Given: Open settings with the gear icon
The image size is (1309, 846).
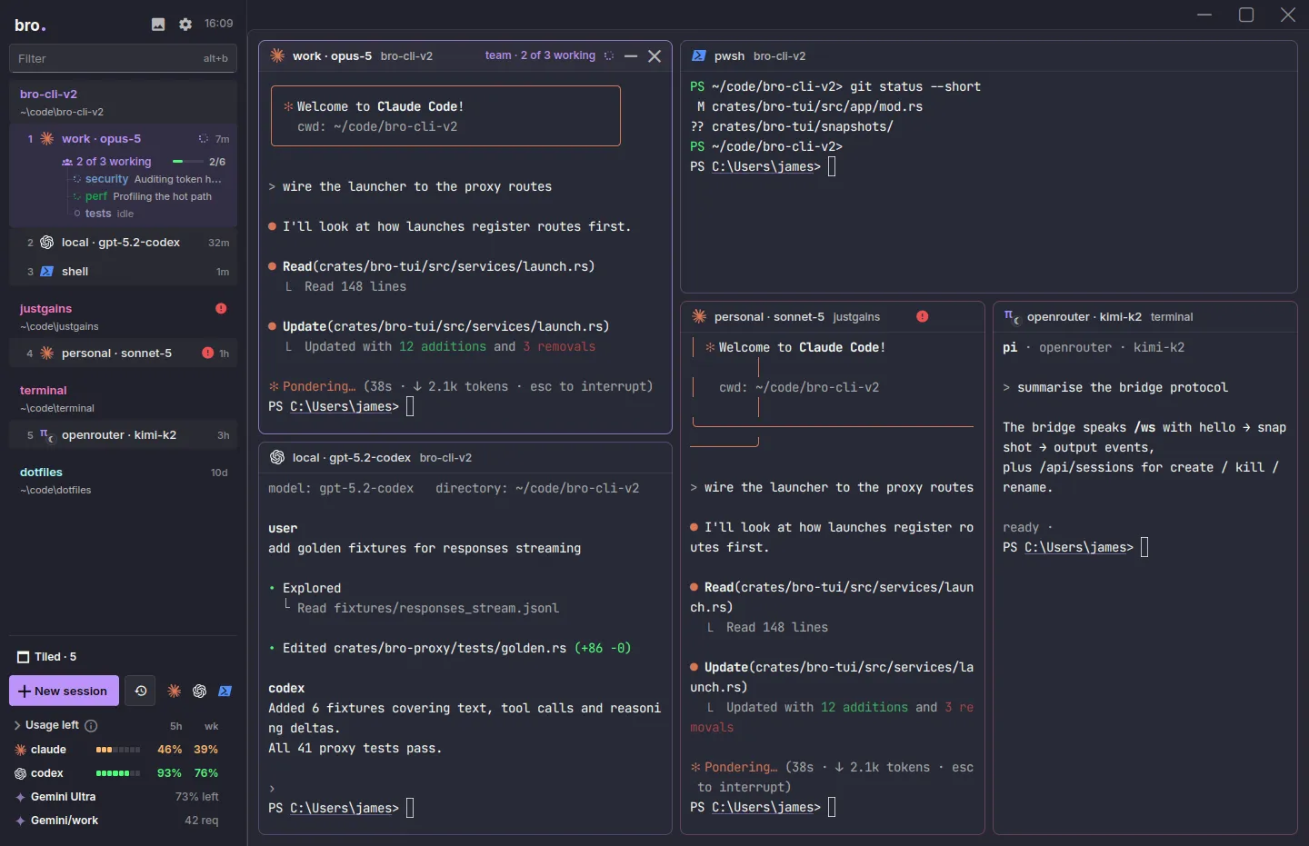Looking at the screenshot, I should click(x=185, y=25).
